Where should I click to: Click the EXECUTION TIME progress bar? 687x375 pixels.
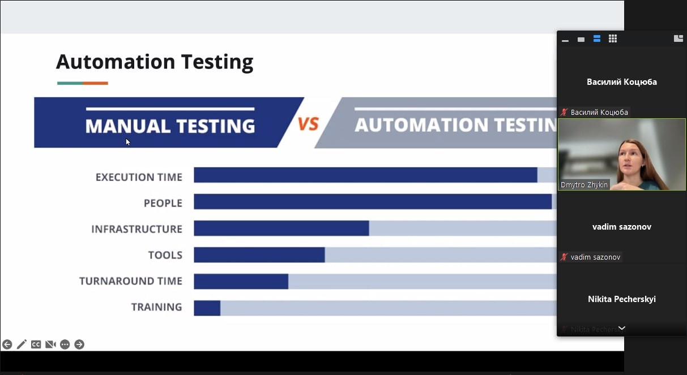[375, 175]
